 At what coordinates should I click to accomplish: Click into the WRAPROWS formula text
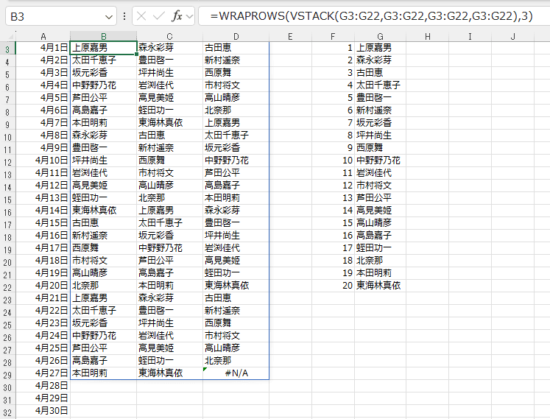coord(368,15)
